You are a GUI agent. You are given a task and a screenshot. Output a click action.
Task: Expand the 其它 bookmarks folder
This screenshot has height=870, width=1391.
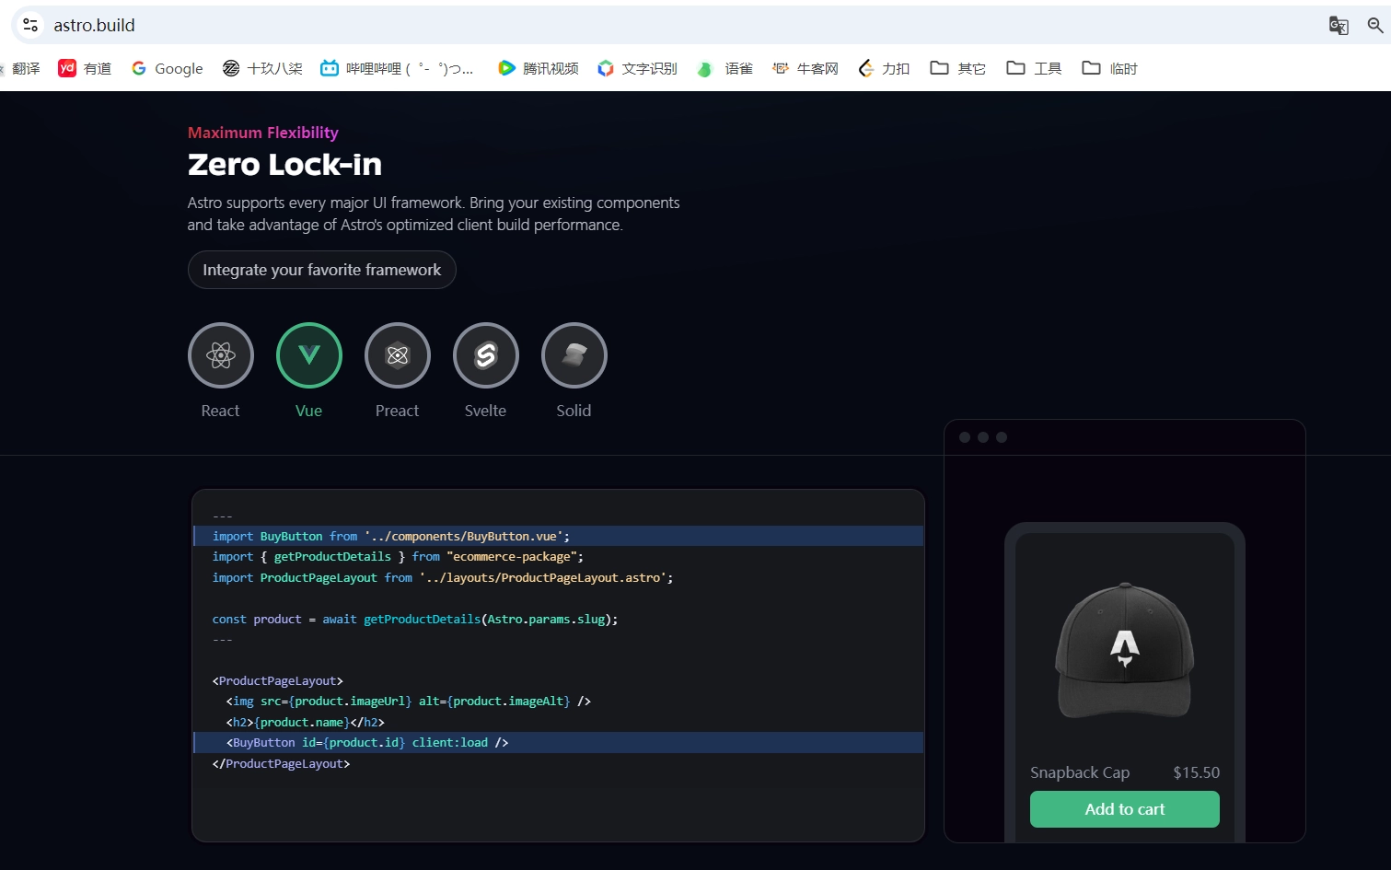pyautogui.click(x=958, y=68)
